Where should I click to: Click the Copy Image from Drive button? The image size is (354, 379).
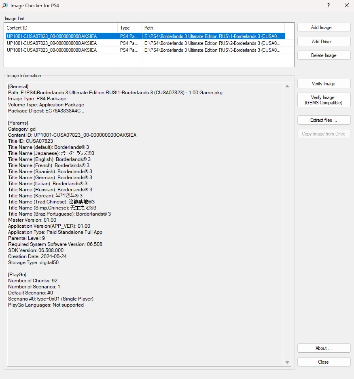point(324,134)
